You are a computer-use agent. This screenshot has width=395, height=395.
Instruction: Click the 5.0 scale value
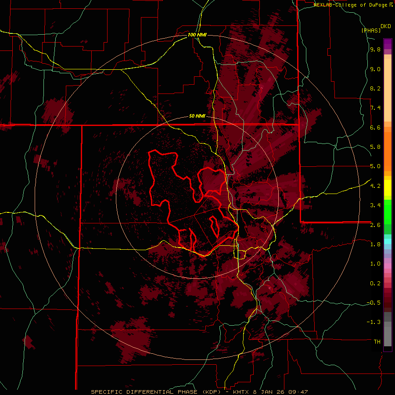tap(375, 166)
